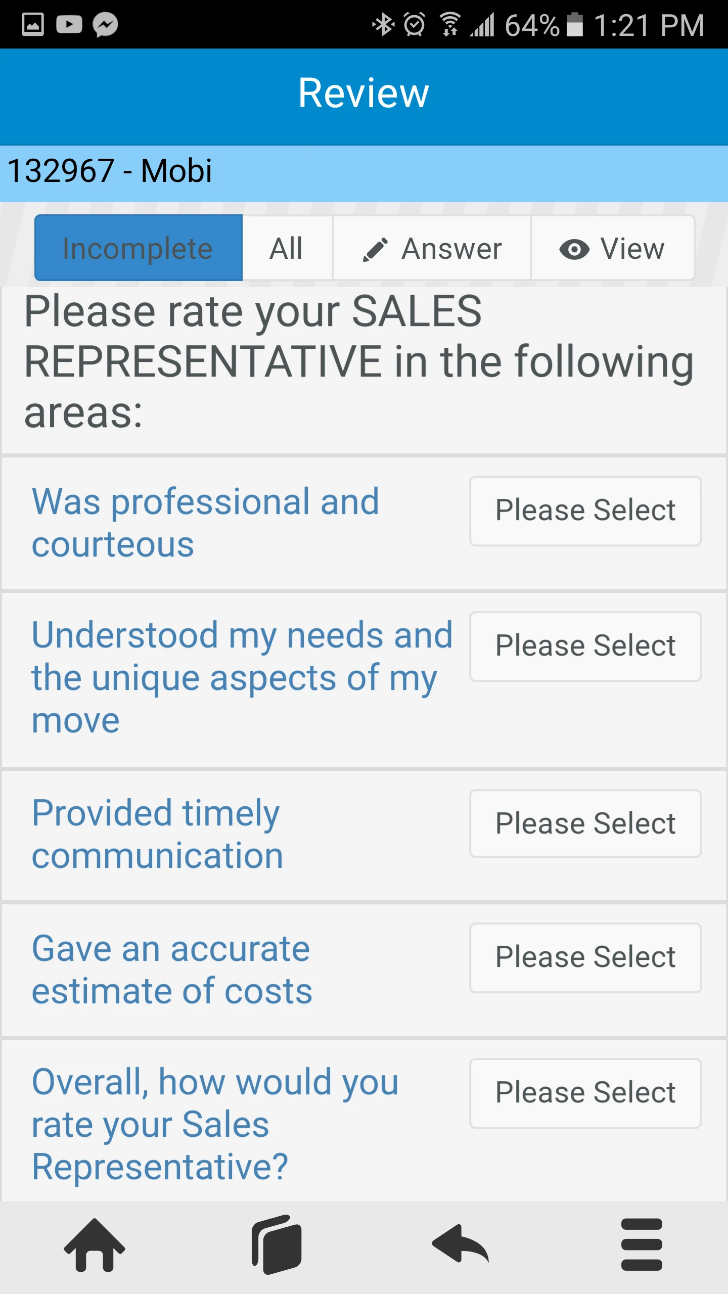
Task: Open the hamburger menu icon
Action: [x=642, y=1244]
